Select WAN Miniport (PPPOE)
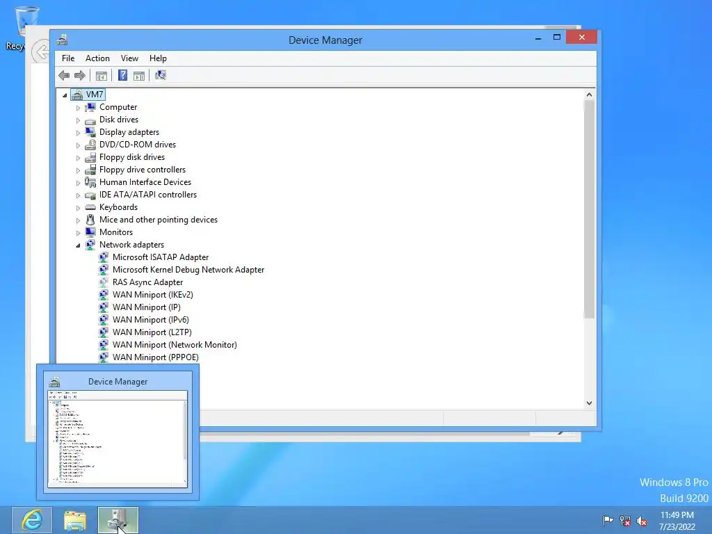The height and width of the screenshot is (534, 712). pos(155,357)
